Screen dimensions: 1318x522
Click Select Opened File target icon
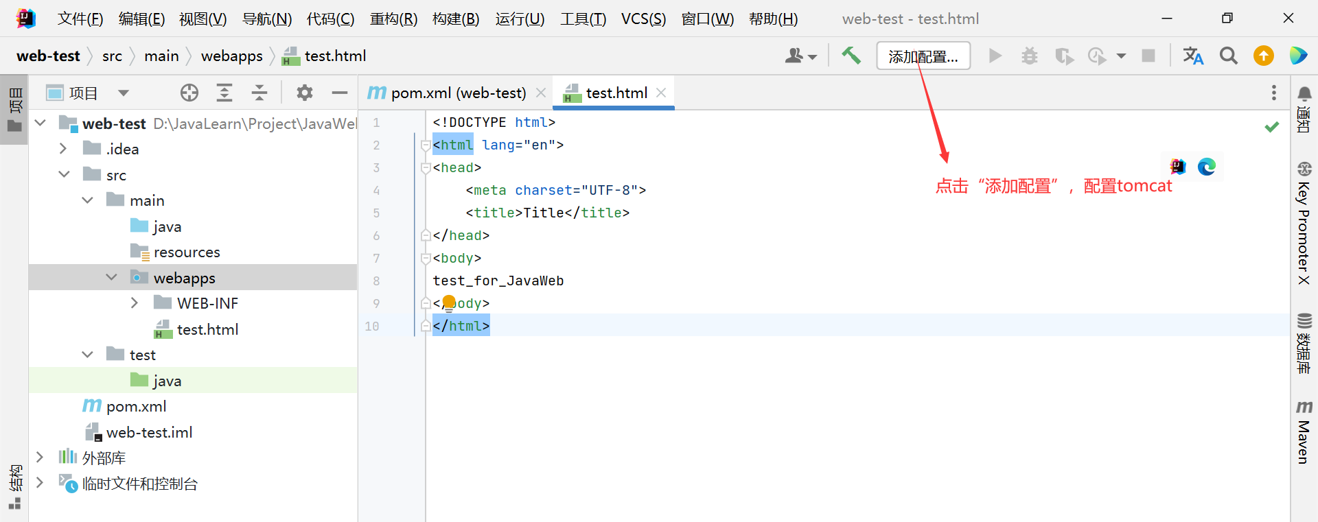tap(189, 93)
